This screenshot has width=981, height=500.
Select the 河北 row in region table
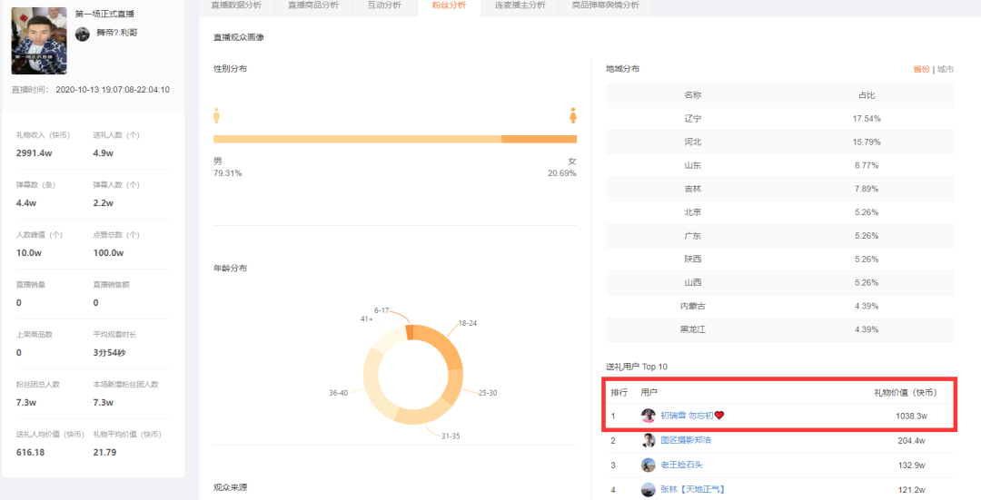tap(779, 142)
